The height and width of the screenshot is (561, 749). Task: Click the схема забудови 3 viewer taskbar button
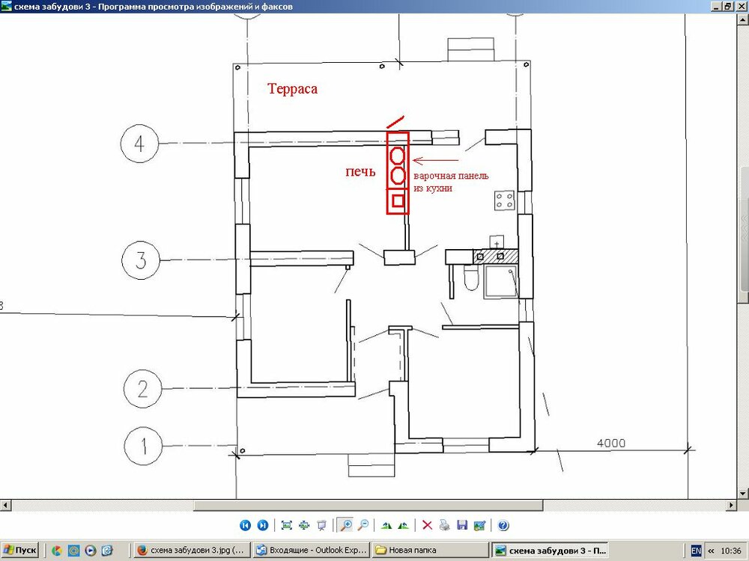[551, 550]
